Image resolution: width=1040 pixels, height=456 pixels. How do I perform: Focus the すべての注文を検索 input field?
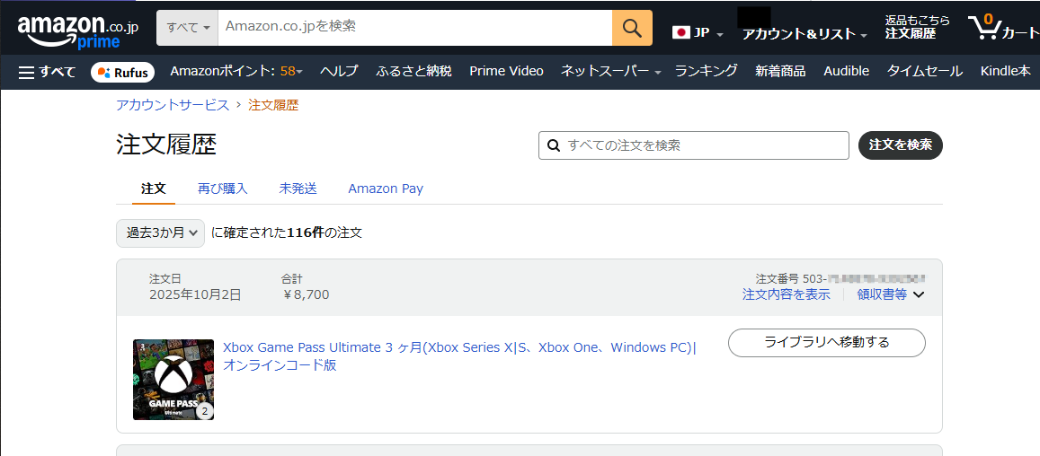pos(701,145)
